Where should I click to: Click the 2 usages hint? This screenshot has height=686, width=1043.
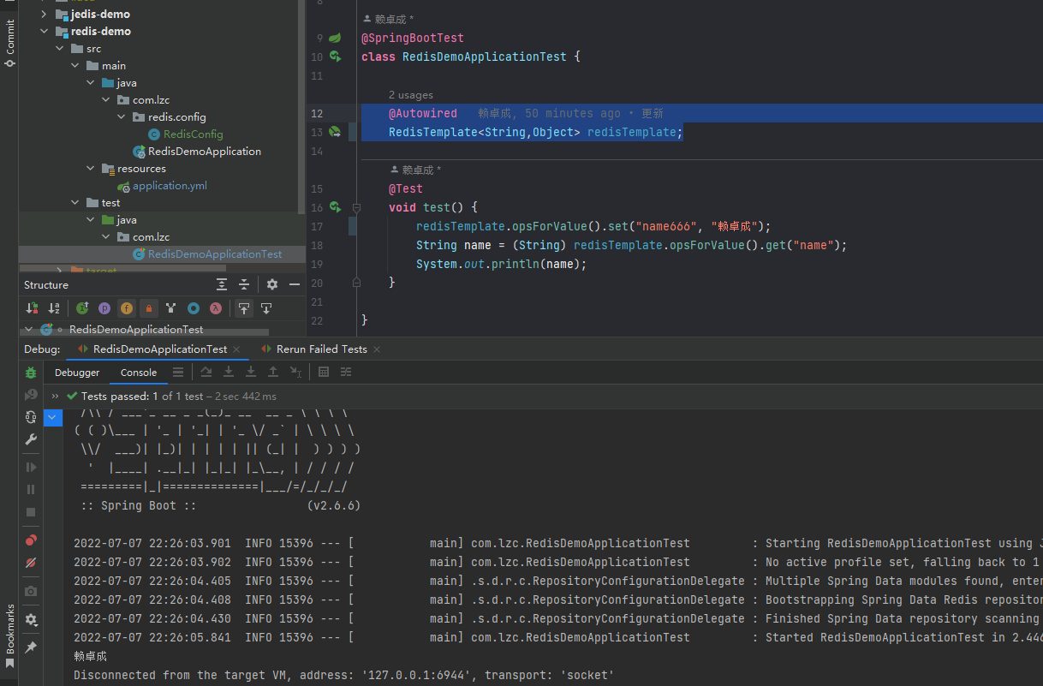411,95
